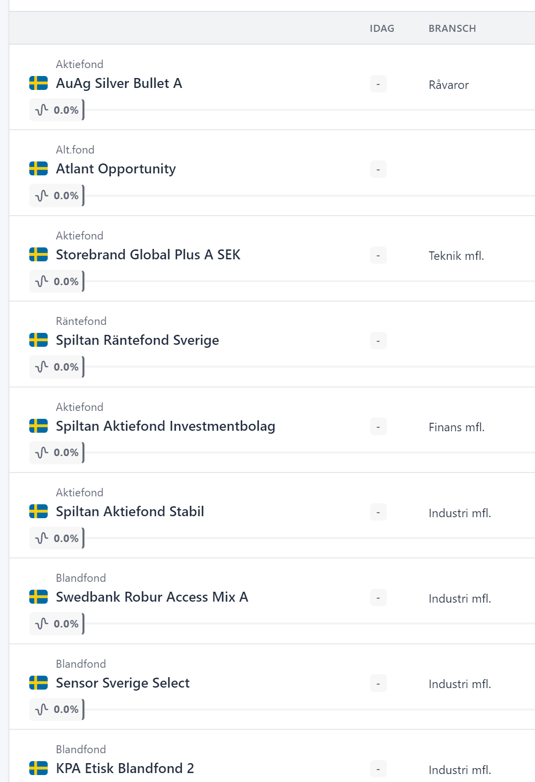Click flag icon beside Spiltan Räntefond Sverige

38,340
